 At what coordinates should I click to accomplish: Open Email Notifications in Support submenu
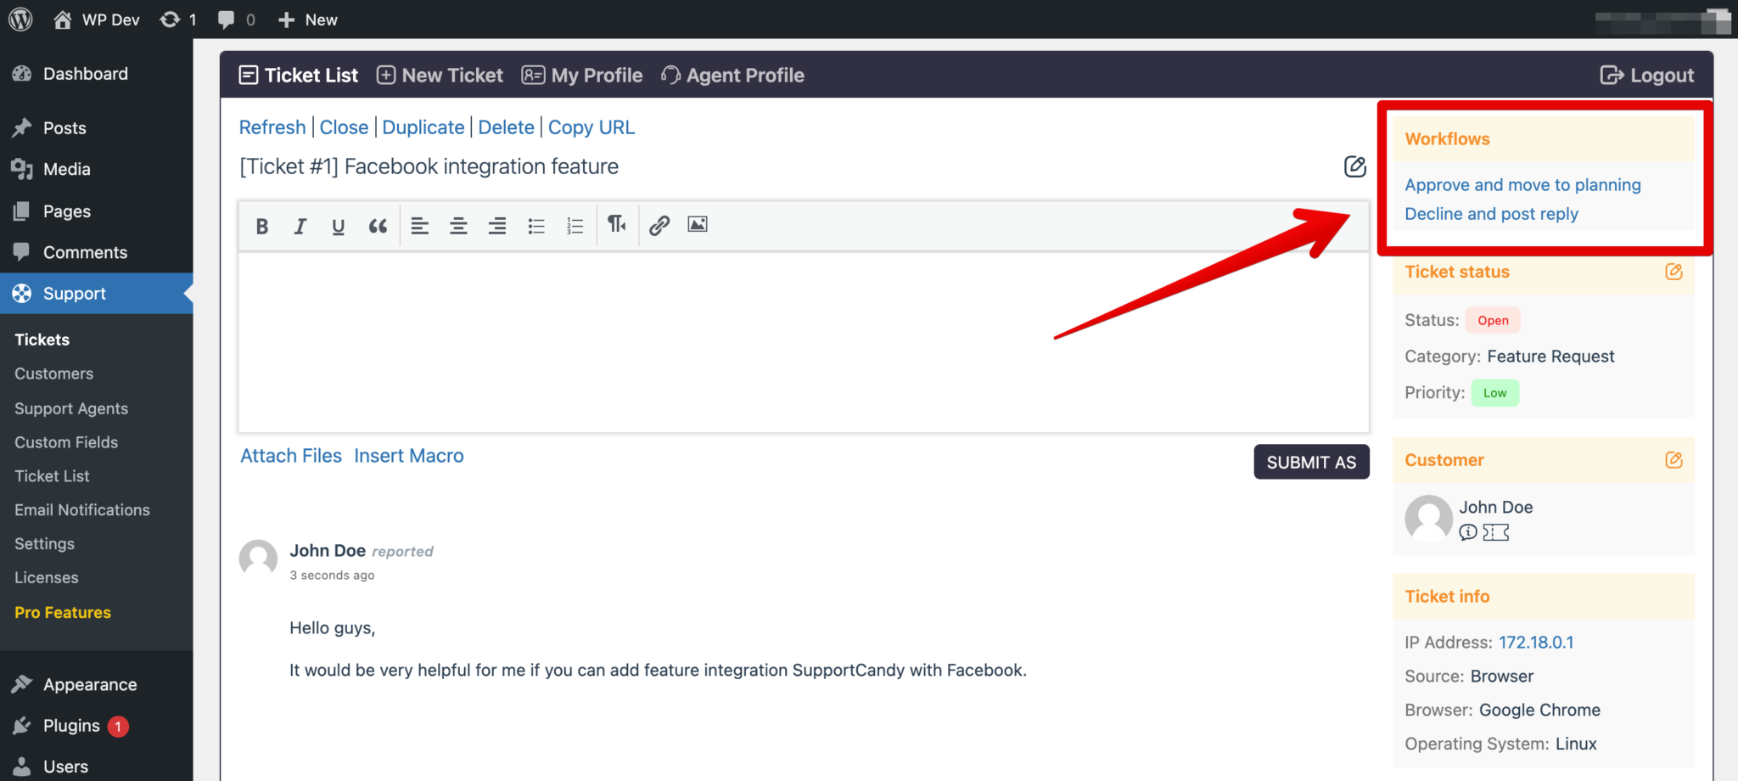(x=82, y=510)
